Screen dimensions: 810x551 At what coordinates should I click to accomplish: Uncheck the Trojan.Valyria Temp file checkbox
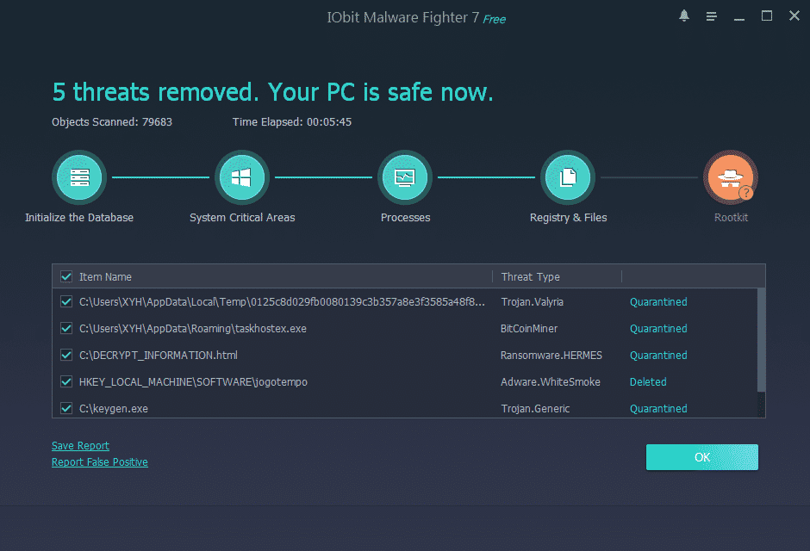pos(66,301)
